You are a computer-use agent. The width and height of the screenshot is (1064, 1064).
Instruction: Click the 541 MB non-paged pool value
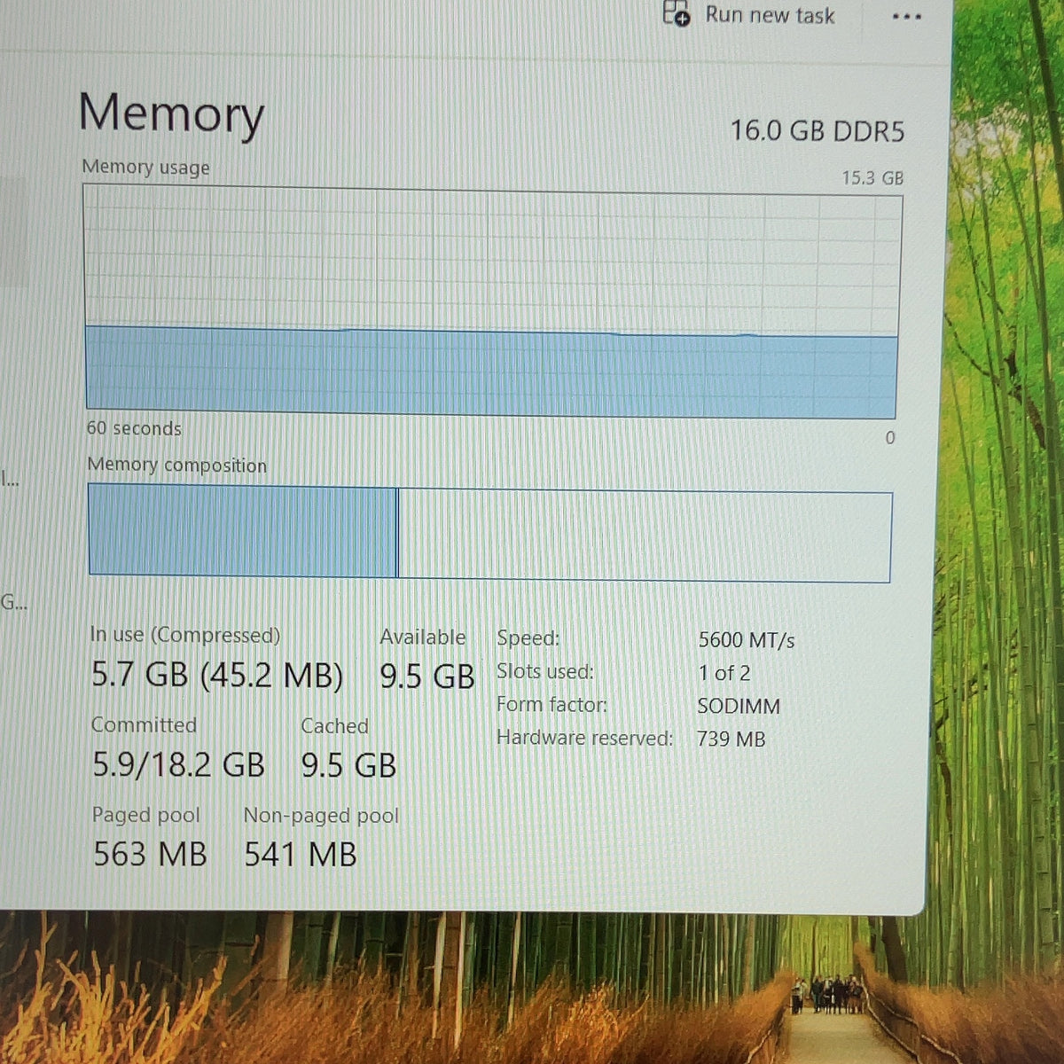tap(301, 856)
